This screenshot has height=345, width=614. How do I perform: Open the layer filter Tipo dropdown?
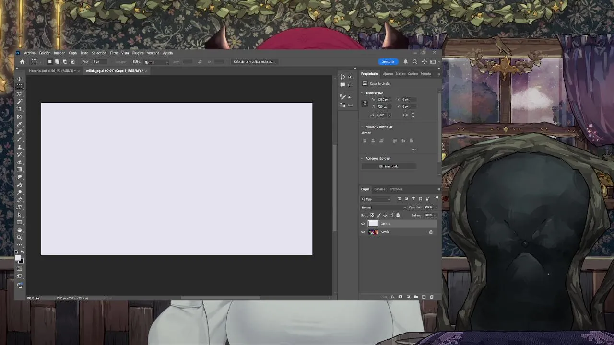click(x=376, y=199)
